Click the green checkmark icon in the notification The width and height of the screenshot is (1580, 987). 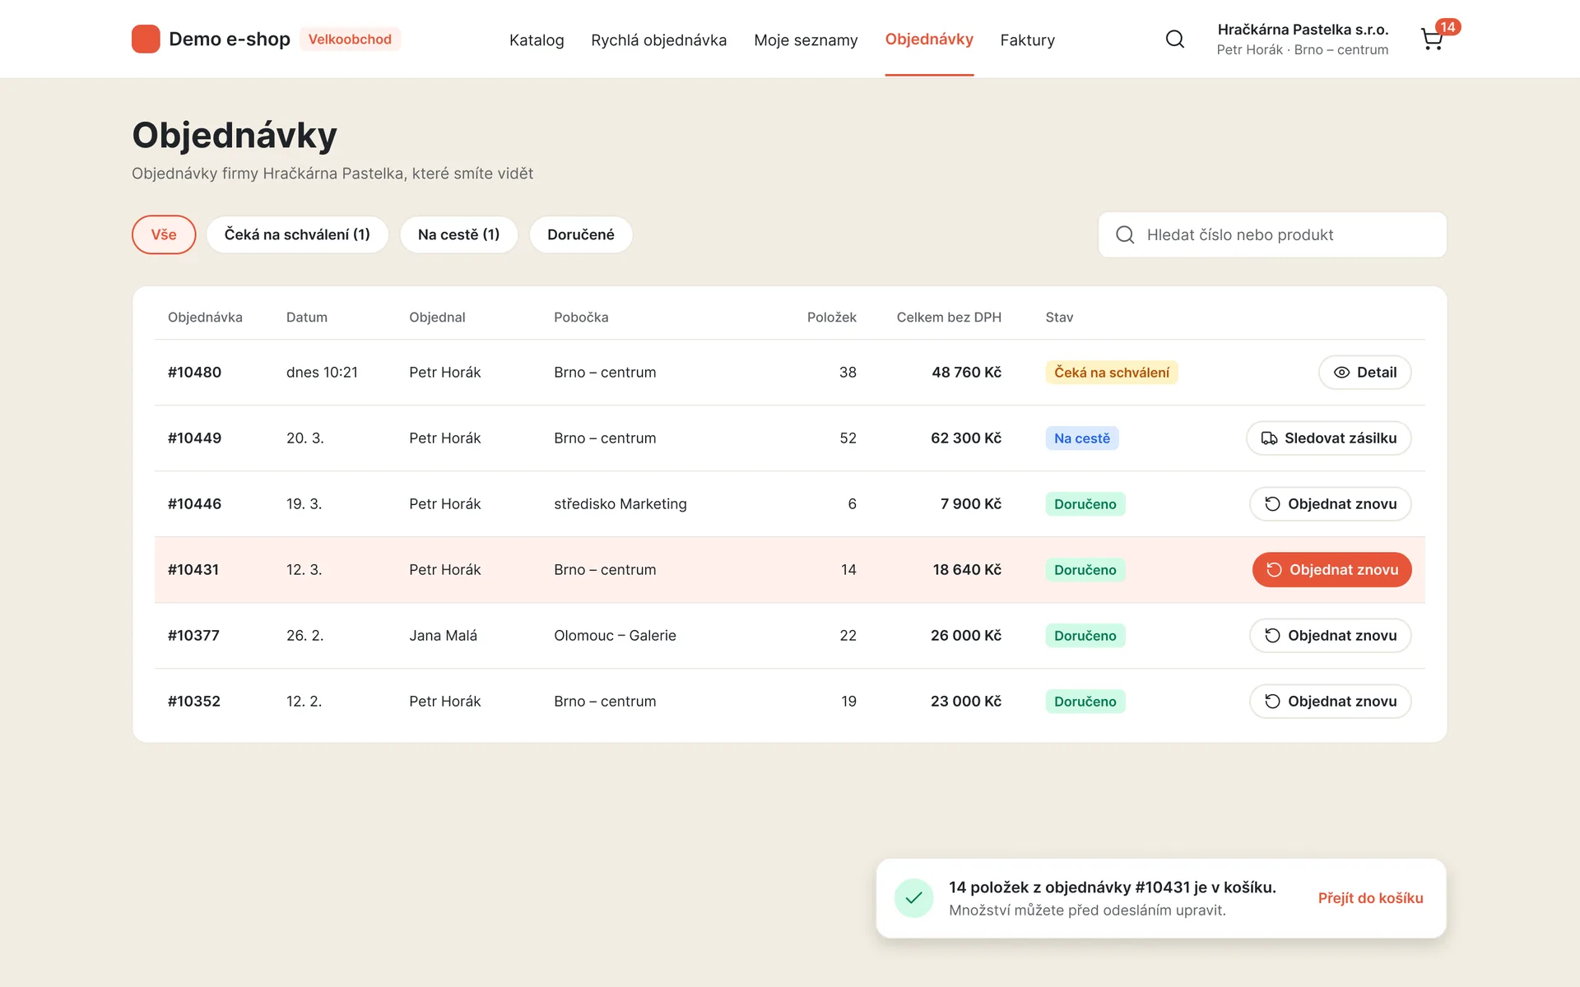pos(913,898)
